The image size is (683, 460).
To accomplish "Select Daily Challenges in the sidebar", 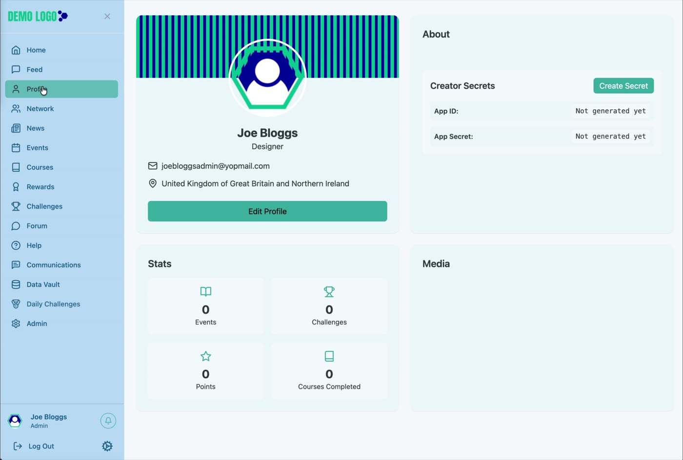I will pyautogui.click(x=61, y=304).
